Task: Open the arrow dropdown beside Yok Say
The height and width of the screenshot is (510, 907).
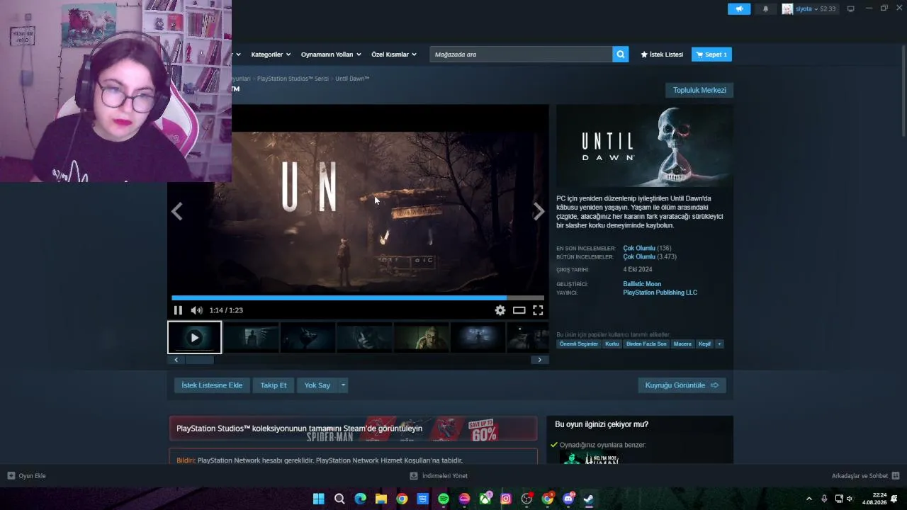Action: pos(343,385)
